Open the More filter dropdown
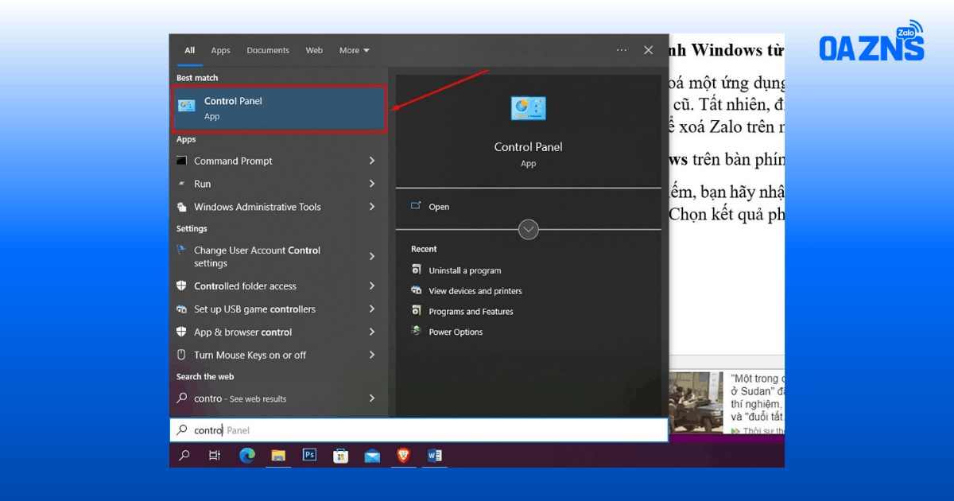The width and height of the screenshot is (954, 501). [x=355, y=50]
